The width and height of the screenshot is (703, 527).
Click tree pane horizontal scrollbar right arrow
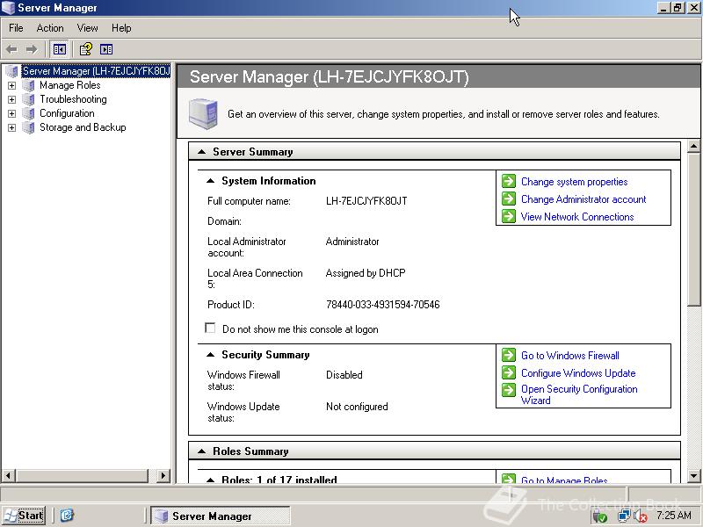pos(163,475)
